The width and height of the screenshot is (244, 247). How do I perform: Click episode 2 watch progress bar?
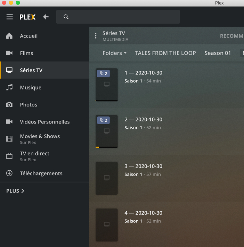pyautogui.click(x=107, y=147)
